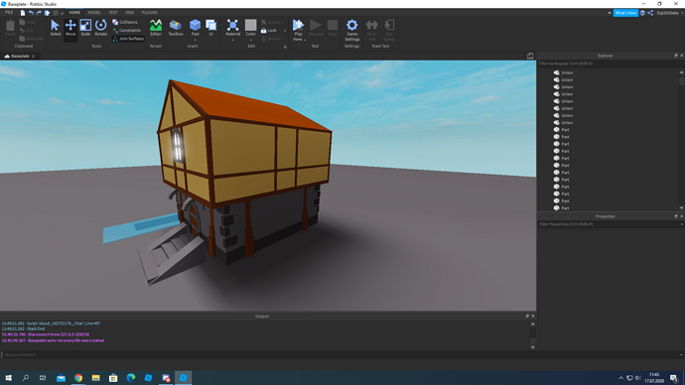Click the Exit Game icon
This screenshot has height=385, width=685.
point(389,30)
